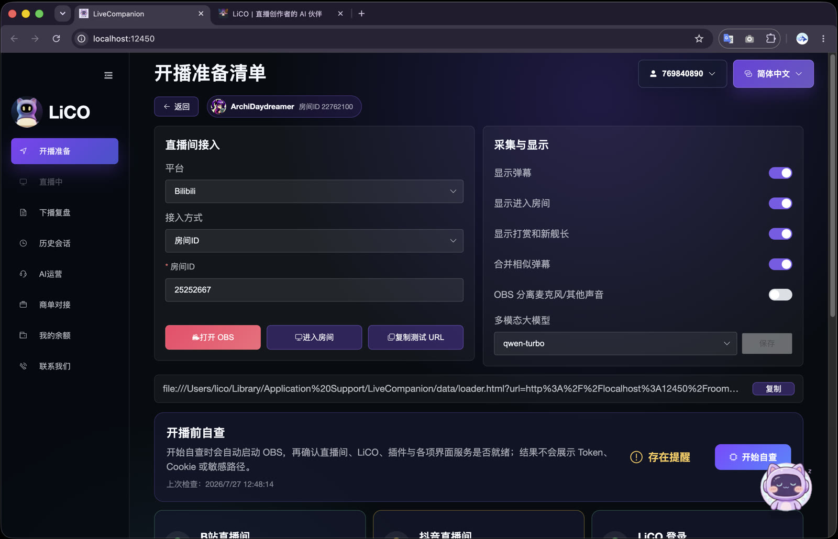Click the 历史会话 clock icon
The image size is (838, 539).
(23, 243)
